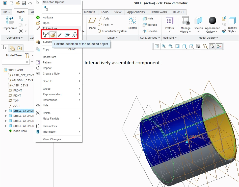
Task: Click the View Manager camera icon in graphics toolbar
Action: (x=198, y=46)
